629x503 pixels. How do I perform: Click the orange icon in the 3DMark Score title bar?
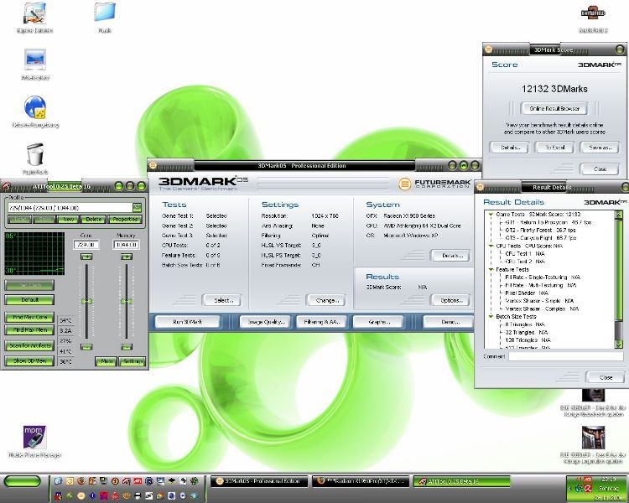point(488,49)
